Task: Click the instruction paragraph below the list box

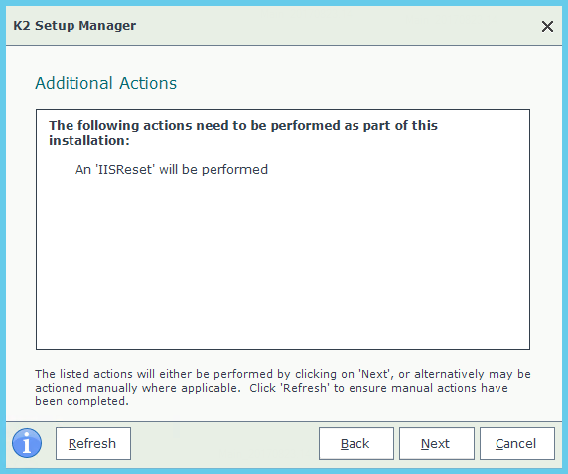Action: pos(283,387)
